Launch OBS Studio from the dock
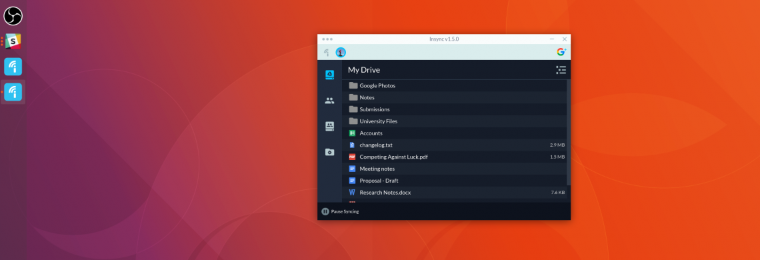 13,16
